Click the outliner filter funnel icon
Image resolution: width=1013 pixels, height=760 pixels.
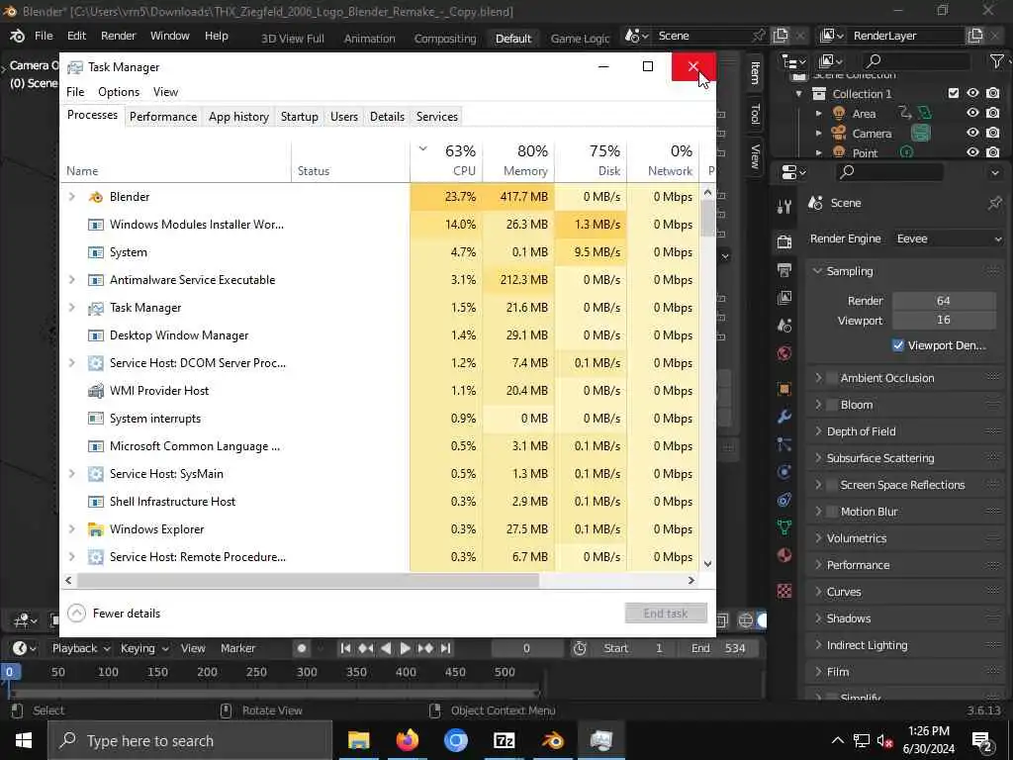996,60
